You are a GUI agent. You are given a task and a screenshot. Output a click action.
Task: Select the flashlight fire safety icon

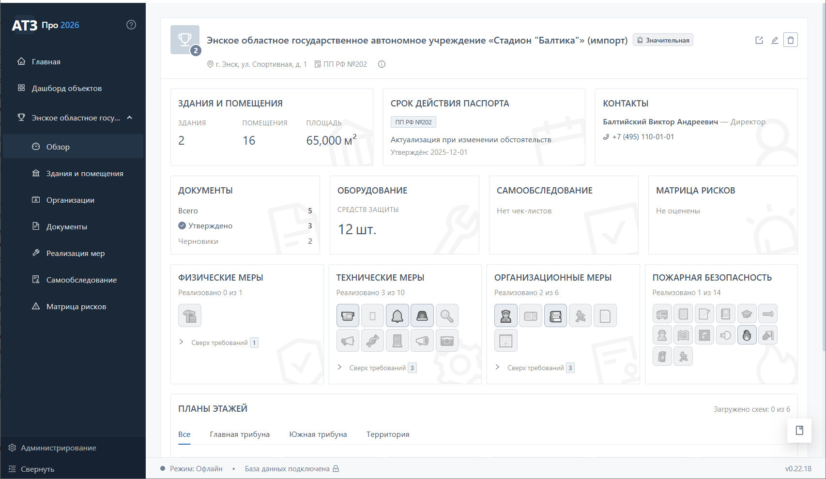[x=768, y=314]
